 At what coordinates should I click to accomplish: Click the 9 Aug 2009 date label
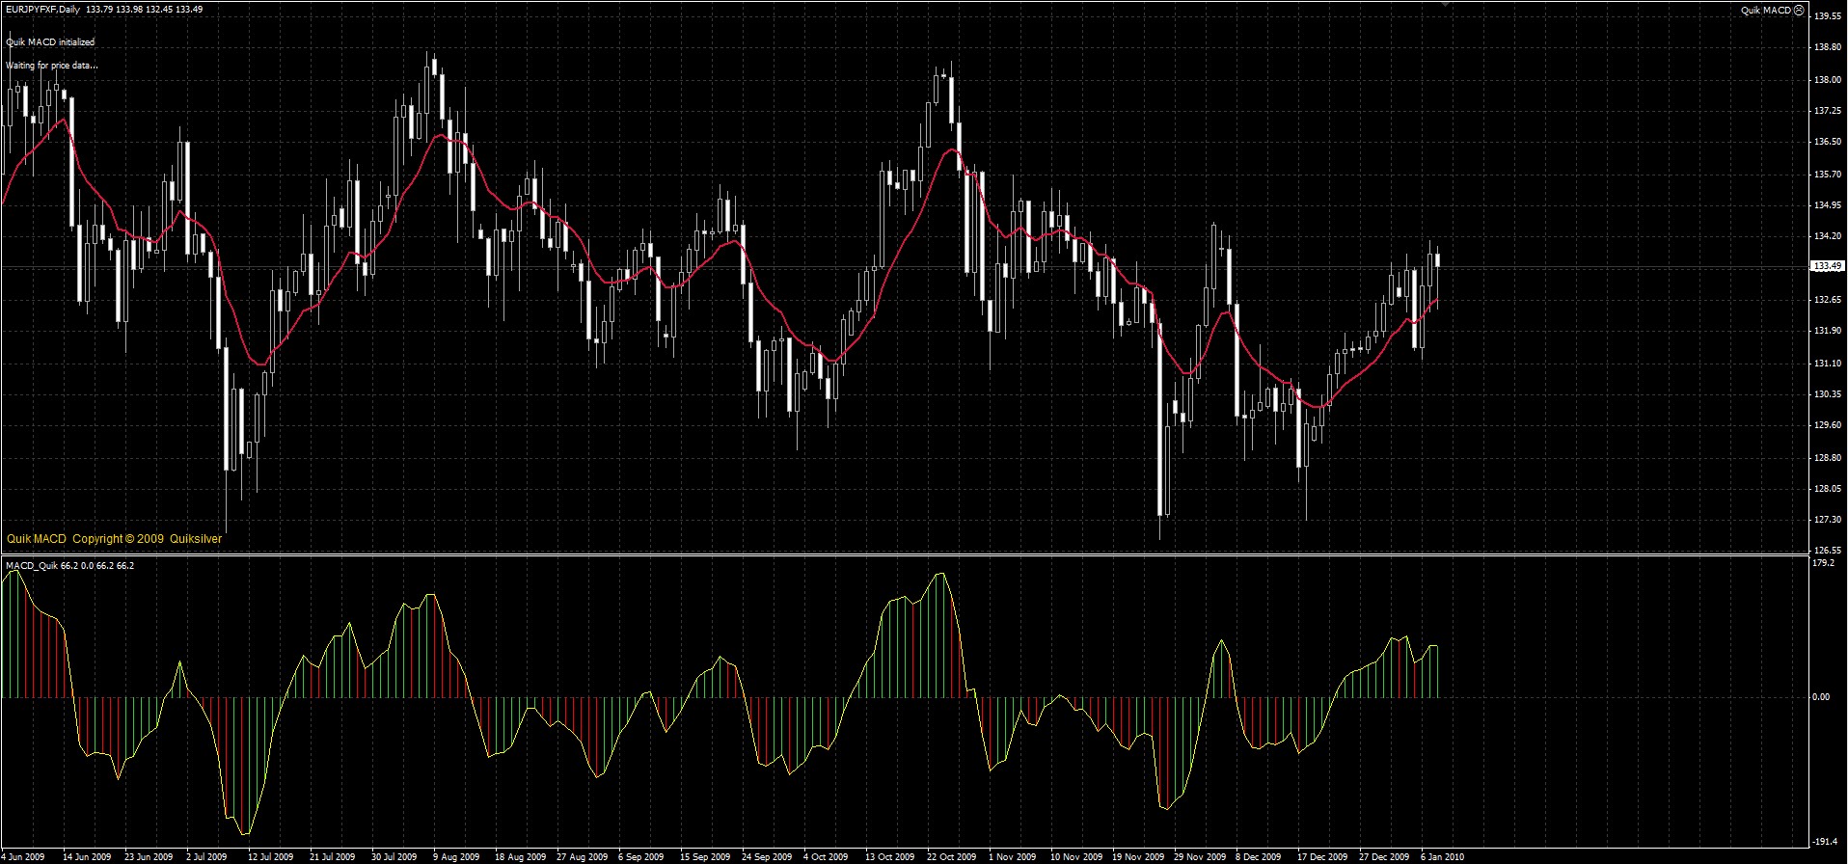pyautogui.click(x=455, y=856)
